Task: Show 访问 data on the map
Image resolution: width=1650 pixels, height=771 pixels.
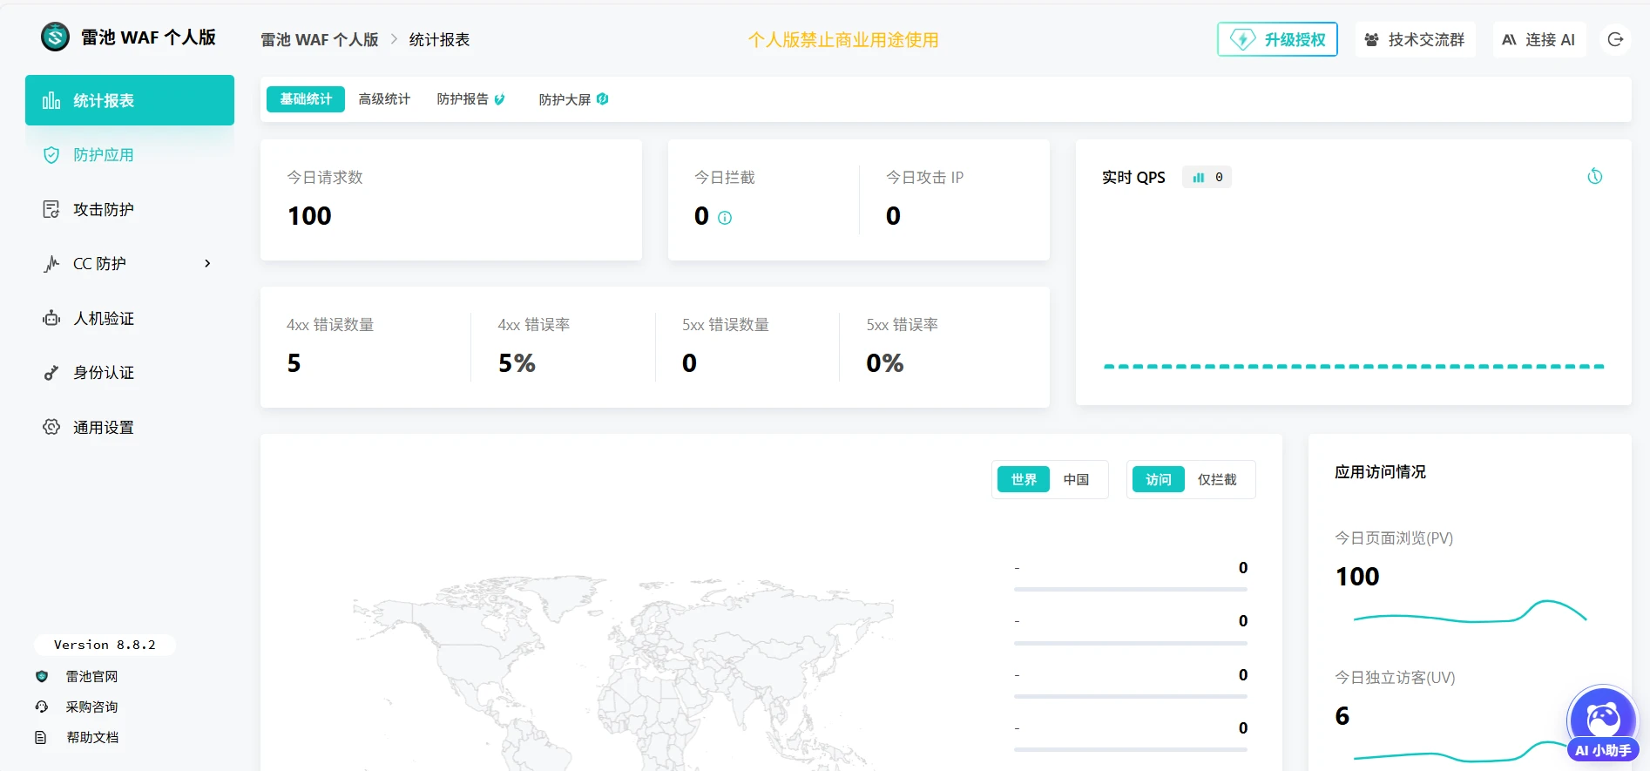Action: click(1159, 479)
